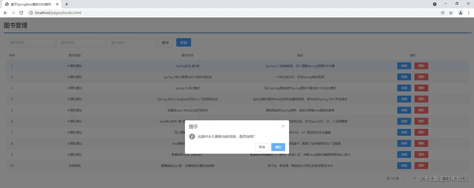The width and height of the screenshot is (474, 188).
Task: Confirm deletion by clicking 确定
Action: [x=278, y=147]
